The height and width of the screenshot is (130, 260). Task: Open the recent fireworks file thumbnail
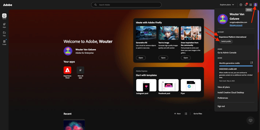coord(74,124)
